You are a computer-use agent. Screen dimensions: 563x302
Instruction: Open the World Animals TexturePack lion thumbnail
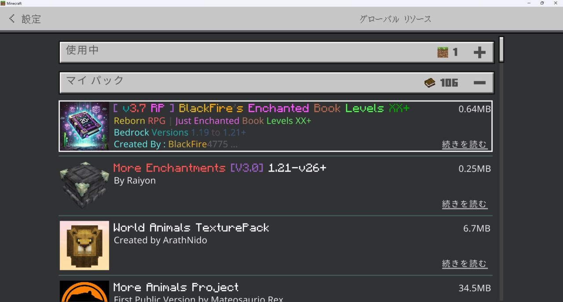pyautogui.click(x=84, y=245)
